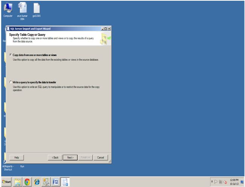Viewport: 245px width, 187px height.
Task: Click the wizard title bar document icon
Action: tap(8, 29)
